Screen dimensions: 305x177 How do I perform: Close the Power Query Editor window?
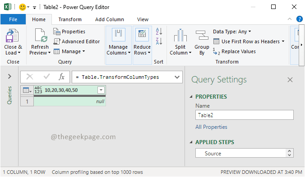point(294,7)
